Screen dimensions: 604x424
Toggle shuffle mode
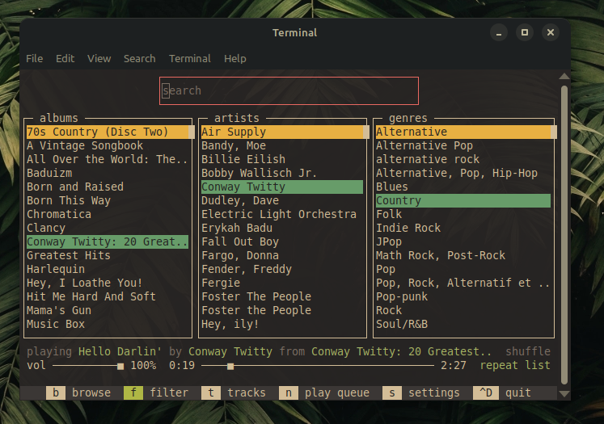point(528,351)
